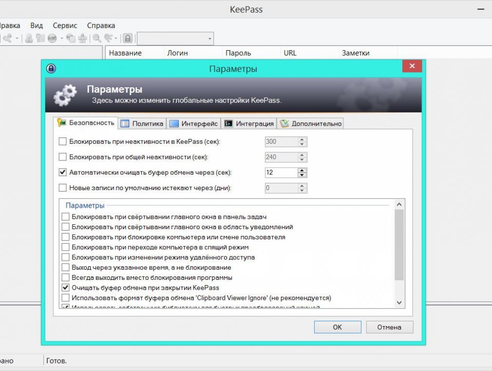492x371 pixels.
Task: Click scroll-up arrow of Параметры options list
Action: (399, 204)
